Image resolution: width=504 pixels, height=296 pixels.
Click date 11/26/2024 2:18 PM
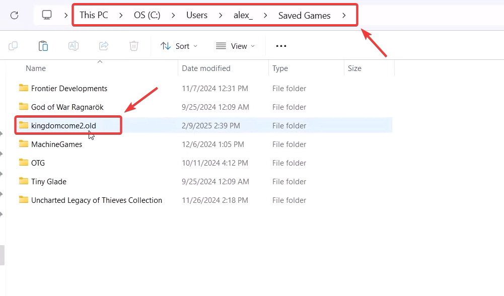(x=215, y=200)
